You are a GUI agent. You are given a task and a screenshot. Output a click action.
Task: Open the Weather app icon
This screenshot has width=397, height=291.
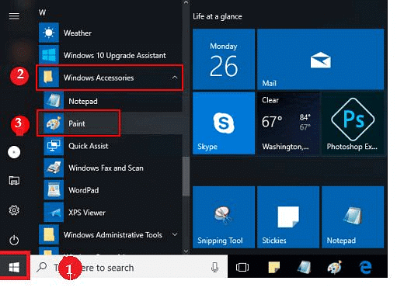(49, 33)
